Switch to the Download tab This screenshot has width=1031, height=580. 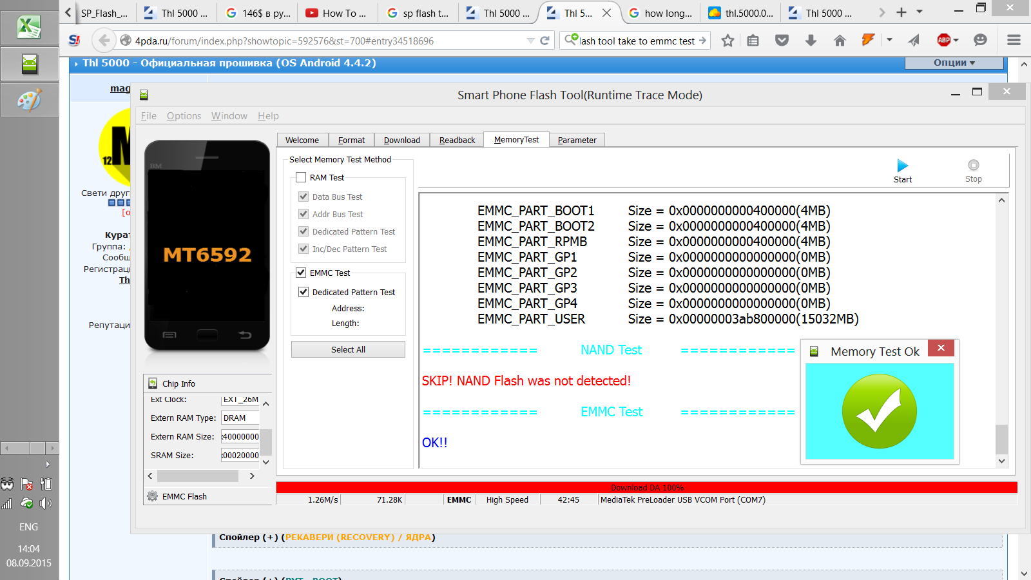click(x=402, y=140)
